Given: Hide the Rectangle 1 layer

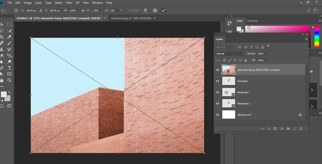Looking at the screenshot, I should pos(217,92).
